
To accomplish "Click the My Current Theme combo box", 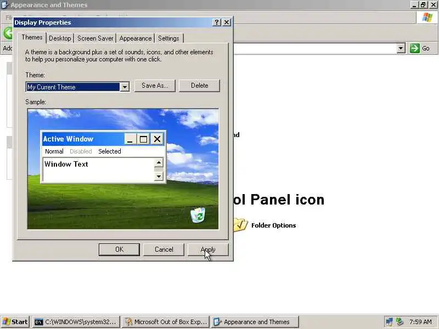I will [x=77, y=87].
